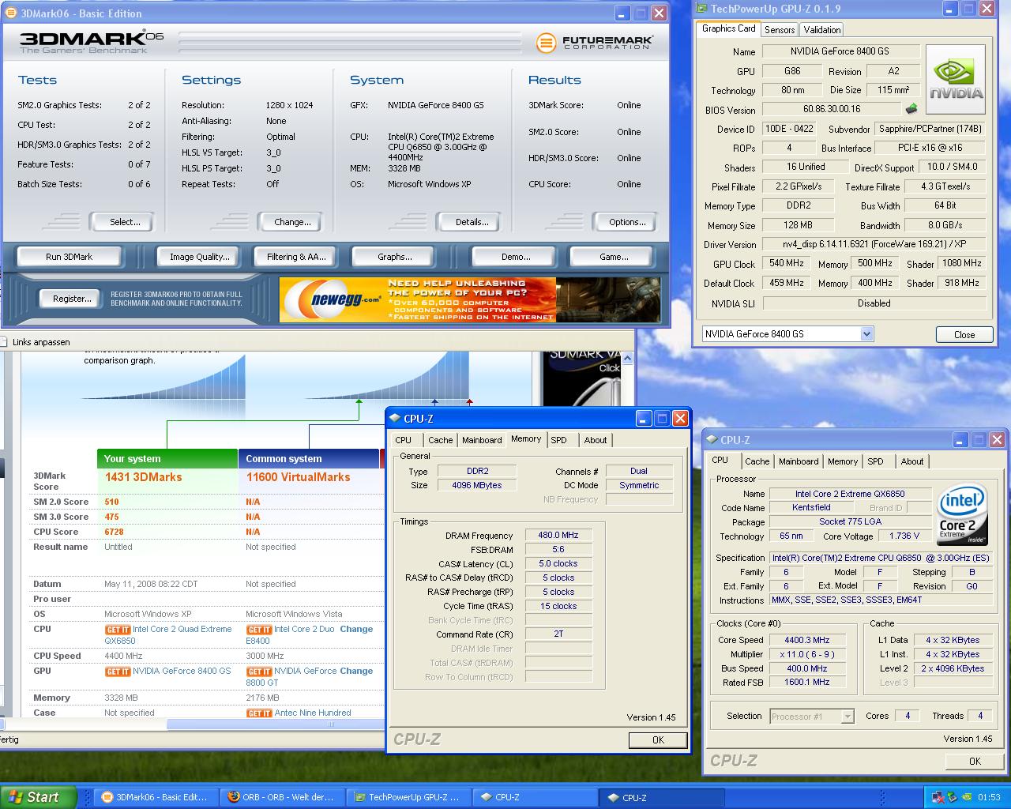Switch to the Sensors tab in GPU-Z
1011x809 pixels.
pyautogui.click(x=780, y=30)
